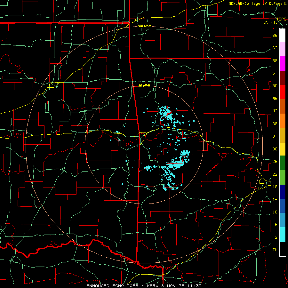The image size is (288, 288).
Task: Click the "46" legend label
Action: [x=275, y=99]
